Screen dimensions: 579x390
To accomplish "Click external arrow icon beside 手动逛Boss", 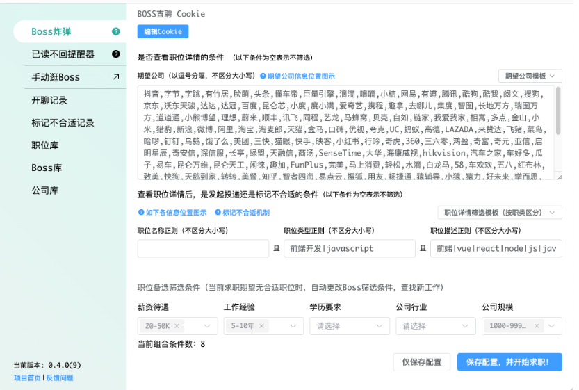I will tap(116, 77).
